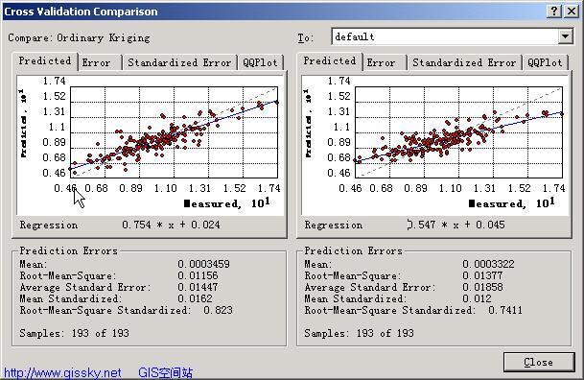Click the help question mark button
This screenshot has height=380, width=584.
[x=554, y=12]
